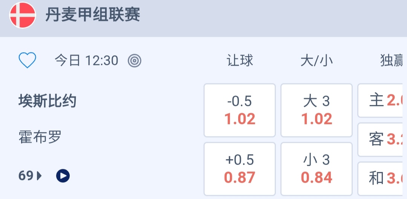Tap the target icon beside 12:30
This screenshot has width=407, height=199.
135,60
